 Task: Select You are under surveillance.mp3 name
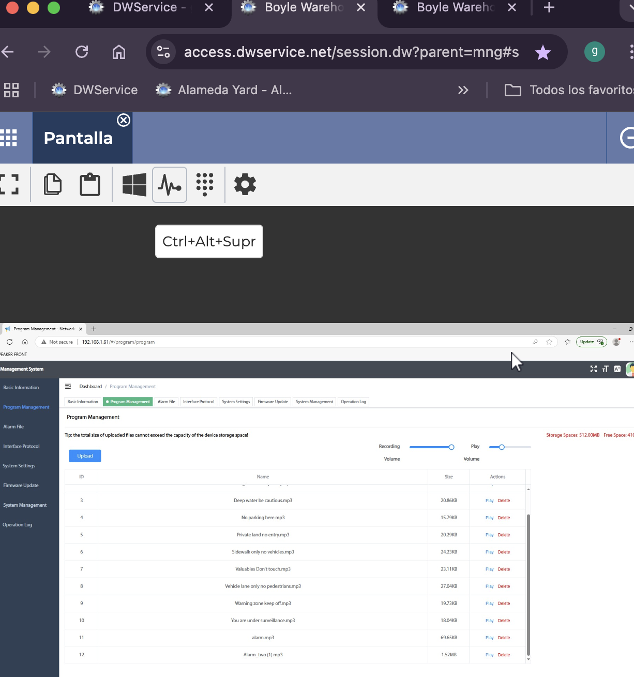(x=263, y=621)
